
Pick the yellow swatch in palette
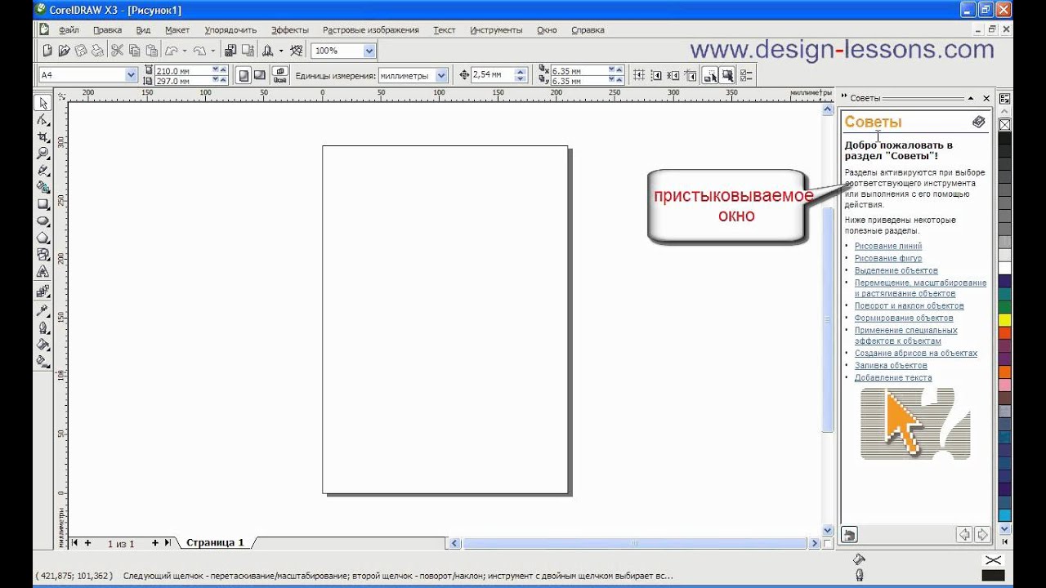(1004, 319)
